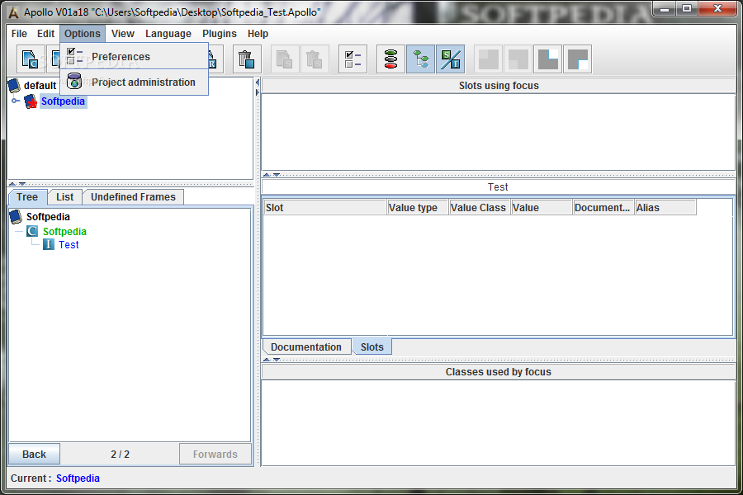Expand the Softpedia knowledge base node
The width and height of the screenshot is (743, 495).
(x=15, y=101)
